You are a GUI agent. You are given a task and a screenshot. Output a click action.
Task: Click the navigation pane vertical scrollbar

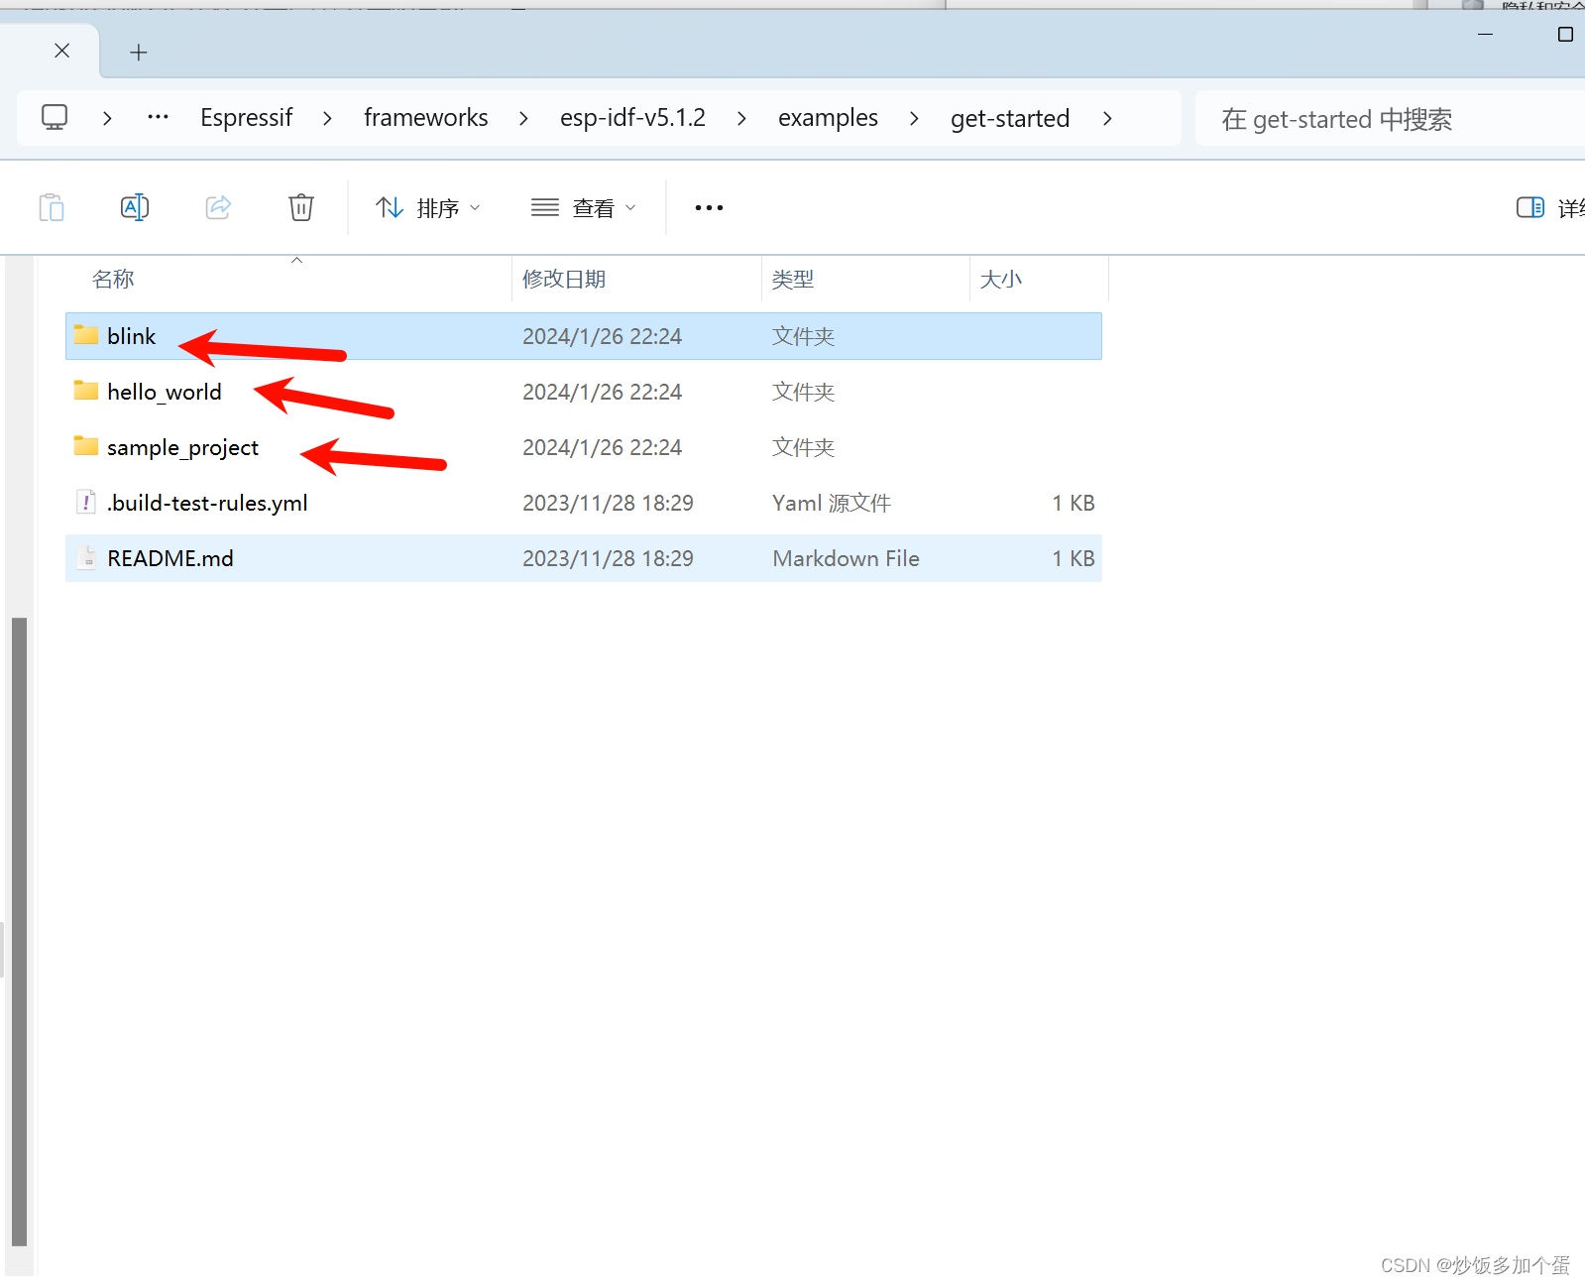[x=19, y=931]
